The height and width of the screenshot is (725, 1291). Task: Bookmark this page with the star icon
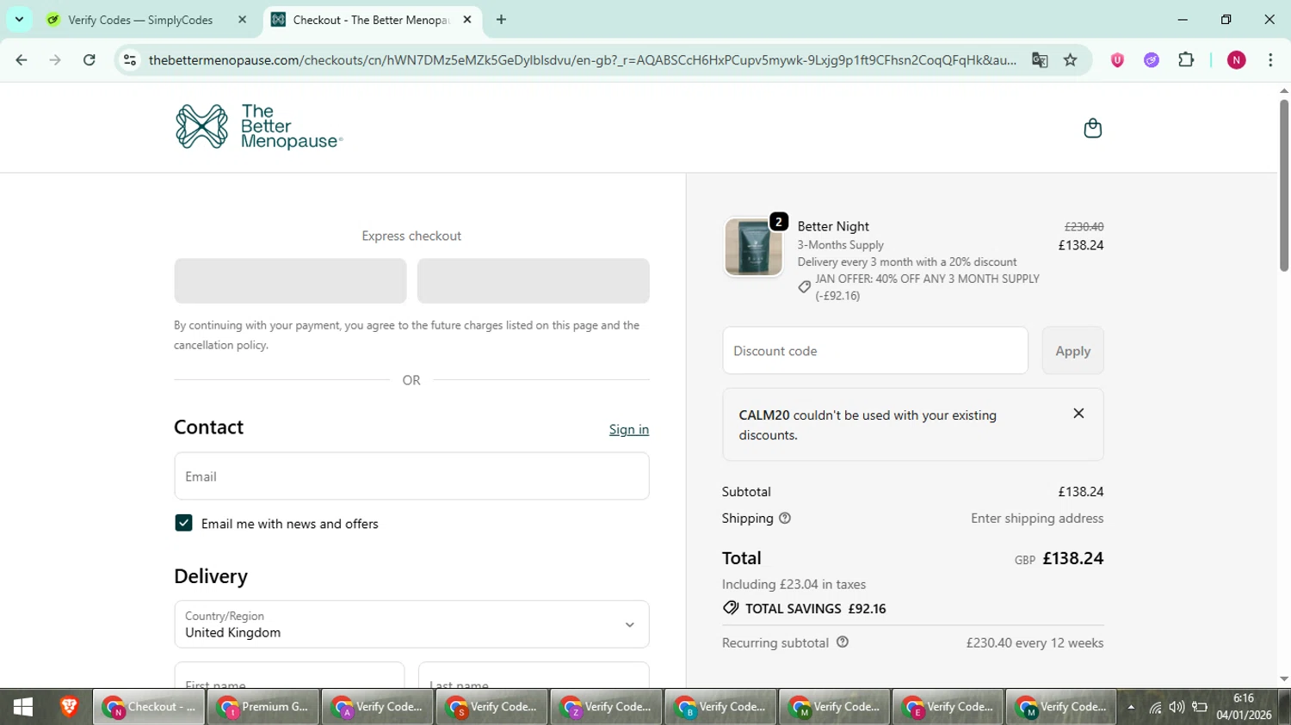(1070, 60)
